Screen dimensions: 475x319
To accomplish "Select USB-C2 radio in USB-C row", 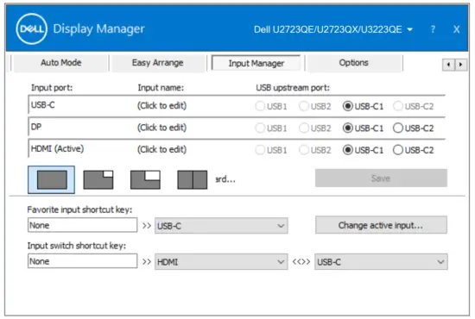I will coord(398,106).
